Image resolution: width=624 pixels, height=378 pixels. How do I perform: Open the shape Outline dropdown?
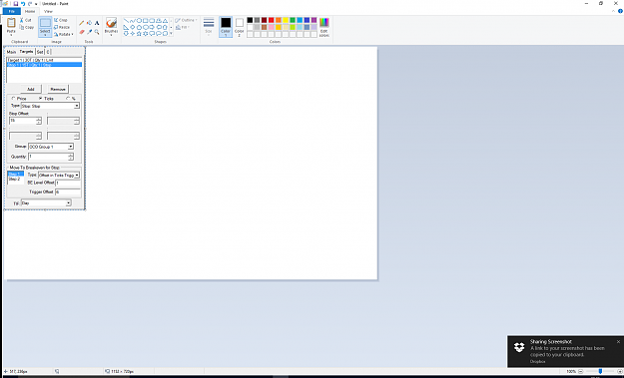pos(186,20)
